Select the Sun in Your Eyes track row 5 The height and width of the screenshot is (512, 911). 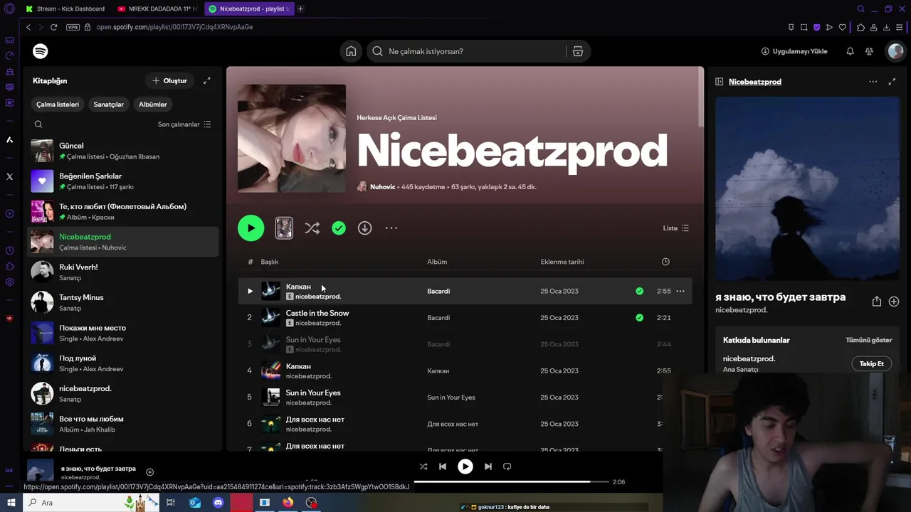coord(465,398)
